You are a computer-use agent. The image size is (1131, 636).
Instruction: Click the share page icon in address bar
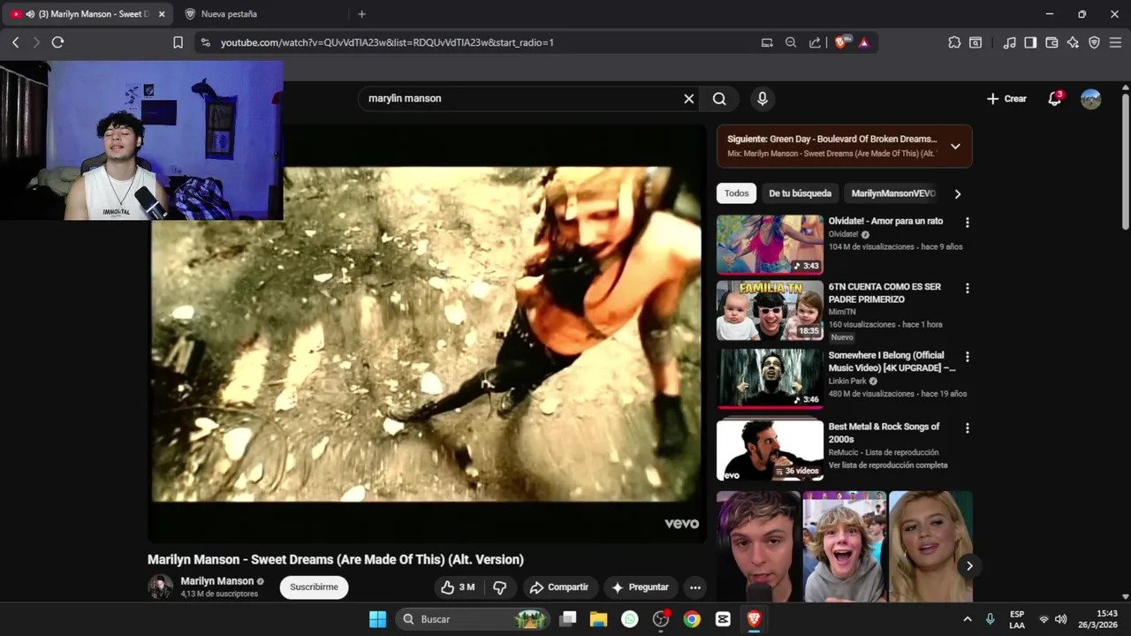(815, 42)
